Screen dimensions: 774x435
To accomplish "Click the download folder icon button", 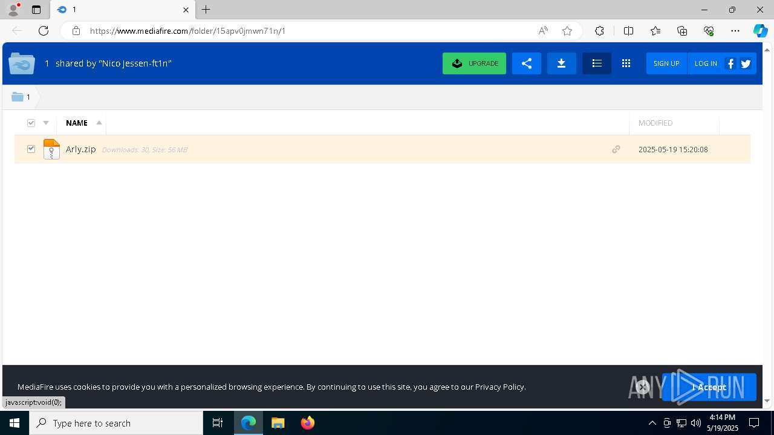I will [x=561, y=63].
